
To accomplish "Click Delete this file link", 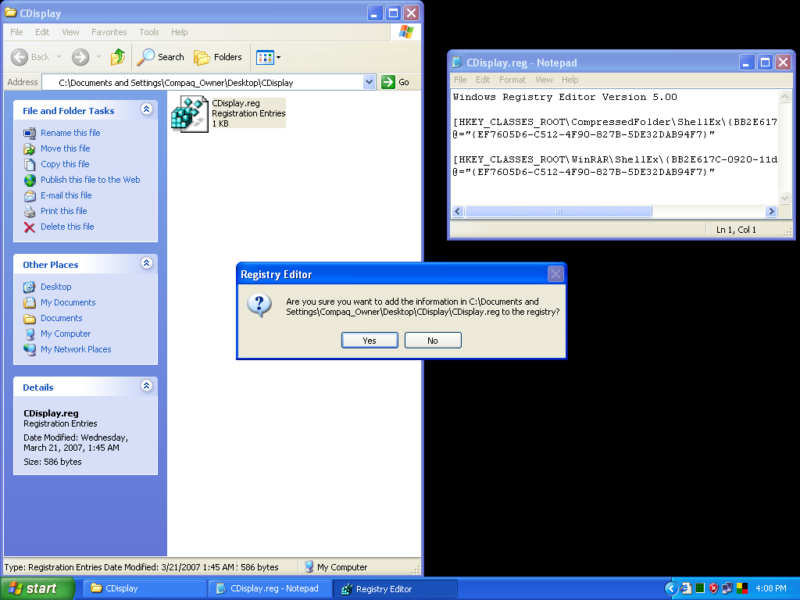I will pyautogui.click(x=67, y=227).
